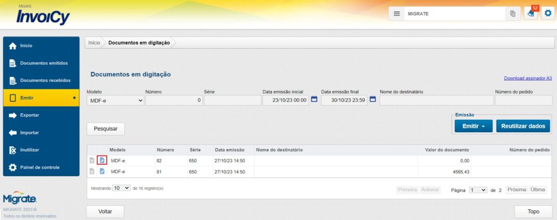Viewport: 557px width, 220px height.
Task: Click the Download assinador A3 link
Action: [x=528, y=79]
